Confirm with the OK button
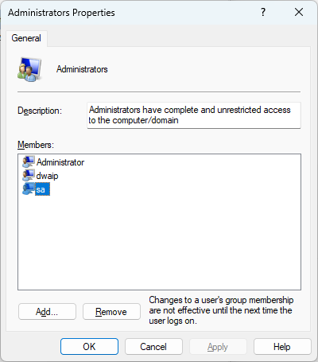The width and height of the screenshot is (318, 362). (x=89, y=346)
